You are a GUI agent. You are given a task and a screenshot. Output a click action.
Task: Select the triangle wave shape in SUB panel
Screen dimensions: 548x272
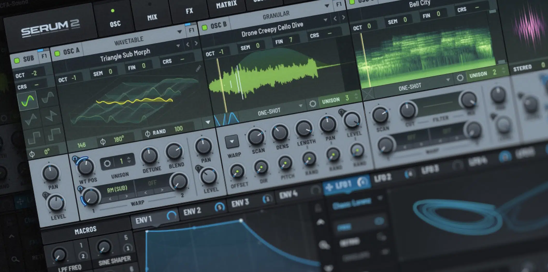pyautogui.click(x=31, y=119)
